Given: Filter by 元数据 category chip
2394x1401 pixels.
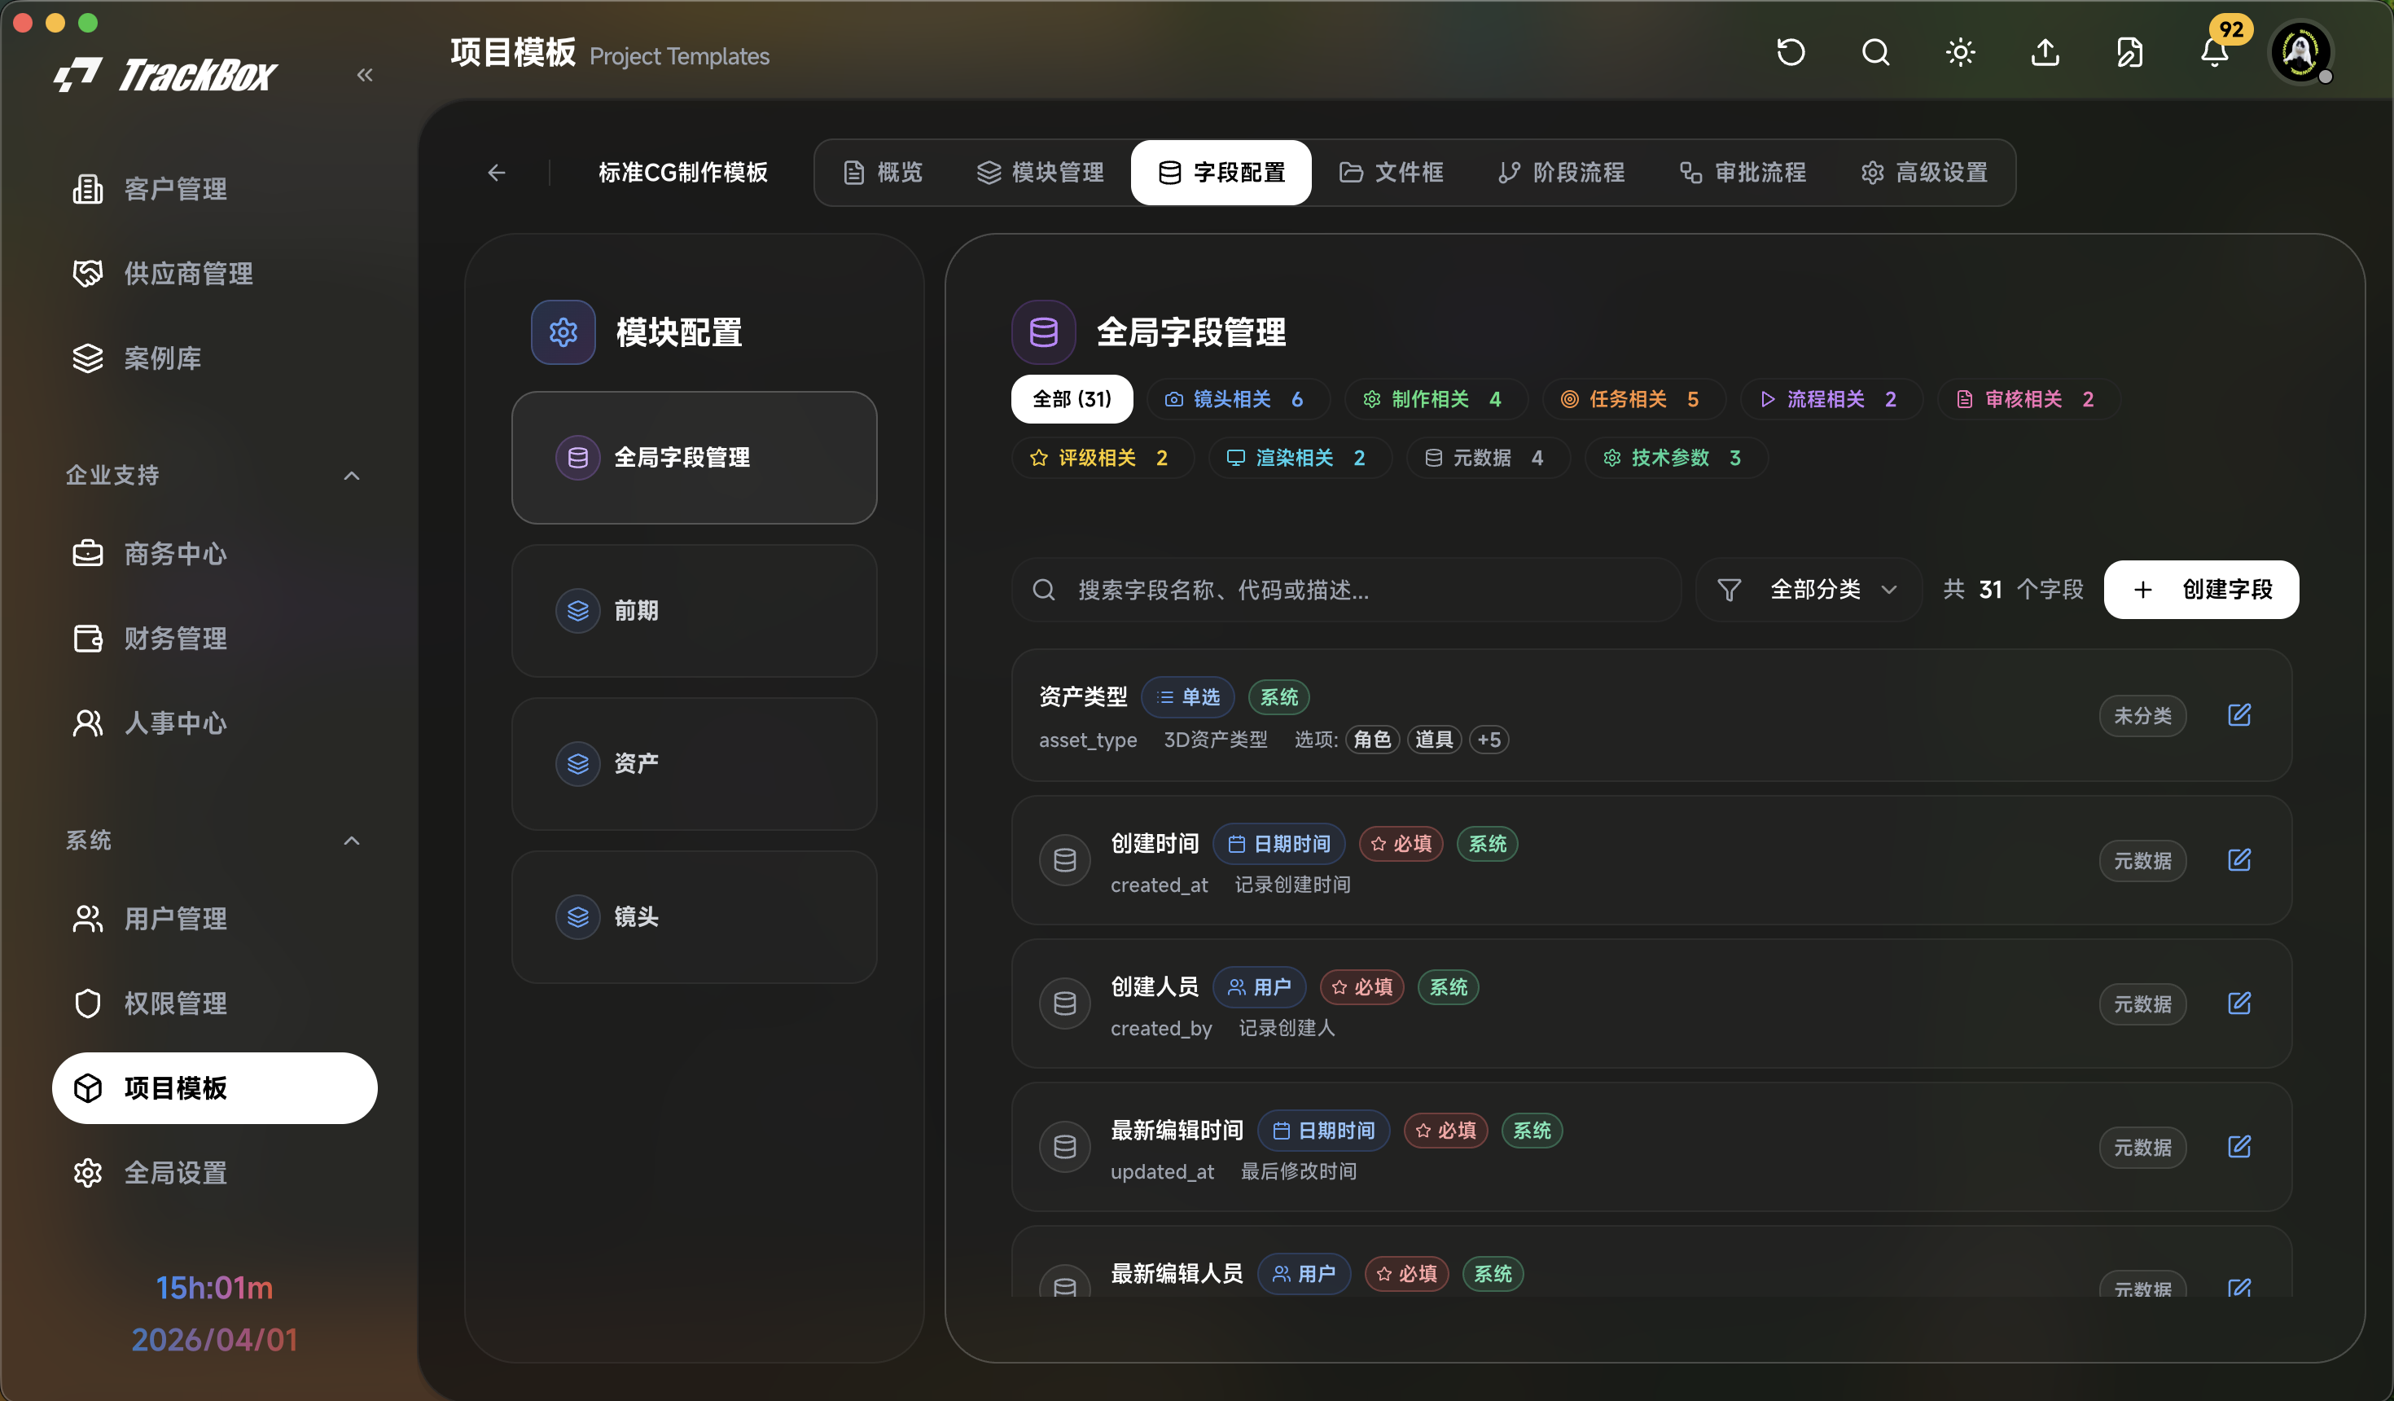Looking at the screenshot, I should pos(1487,458).
